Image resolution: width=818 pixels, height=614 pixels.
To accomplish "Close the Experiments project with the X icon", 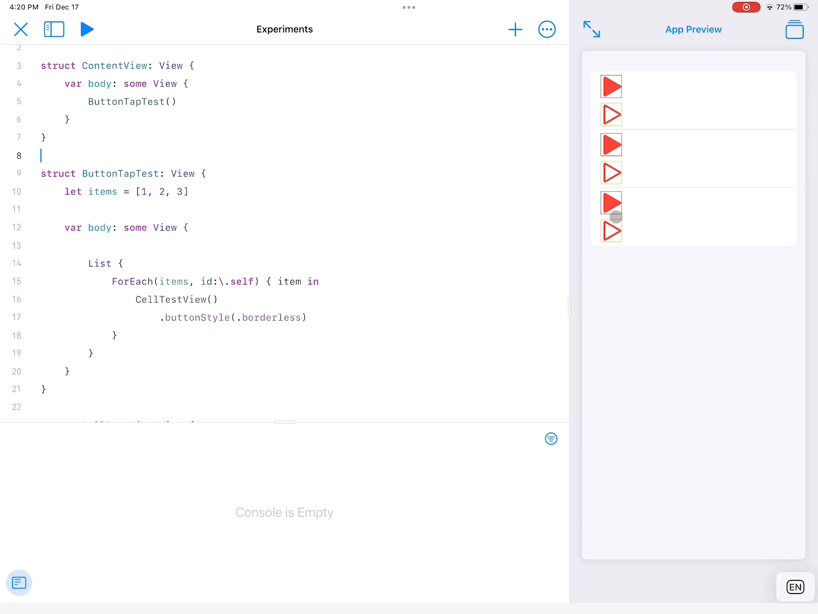I will coord(20,29).
